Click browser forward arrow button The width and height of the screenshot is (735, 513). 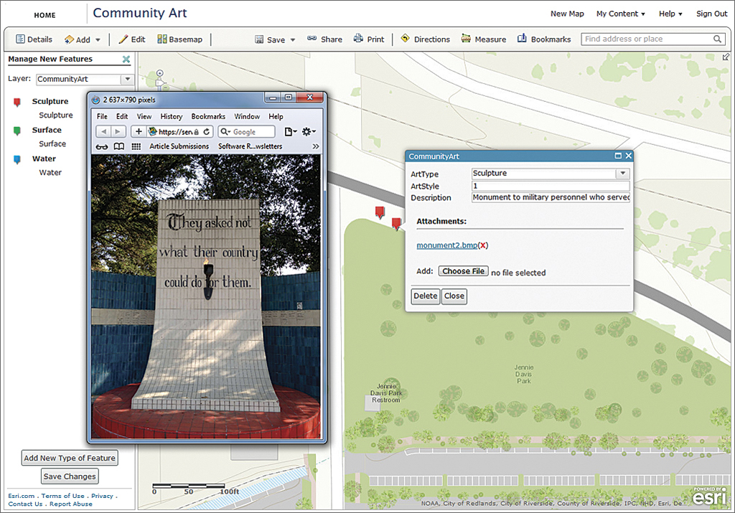tap(118, 131)
